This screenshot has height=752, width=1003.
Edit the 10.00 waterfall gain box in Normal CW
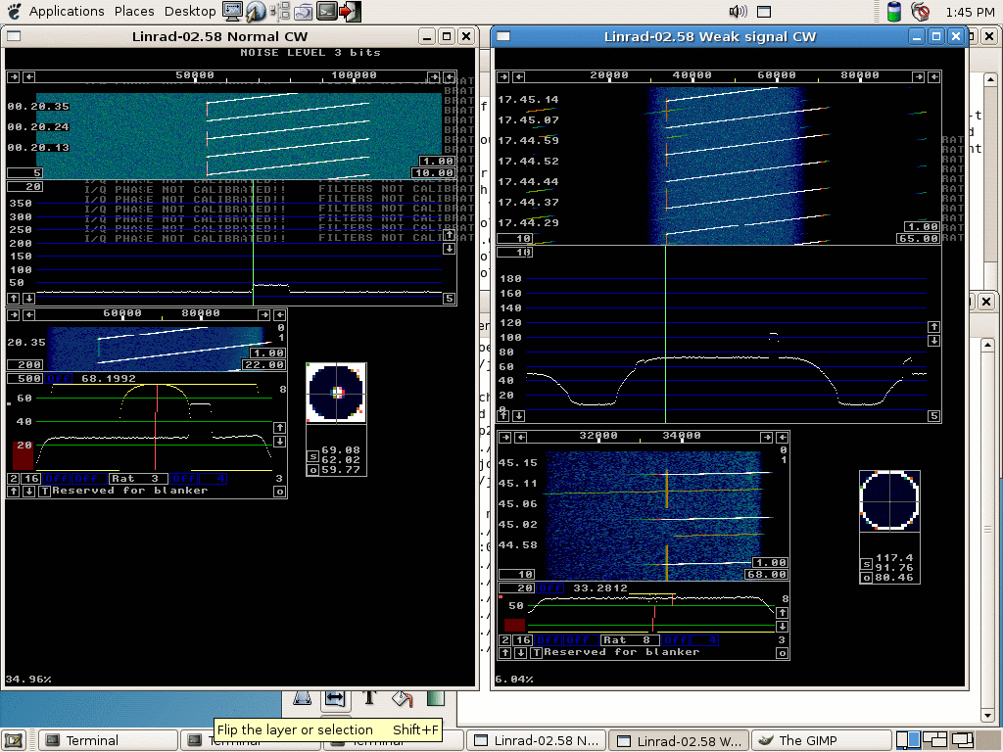[x=433, y=172]
